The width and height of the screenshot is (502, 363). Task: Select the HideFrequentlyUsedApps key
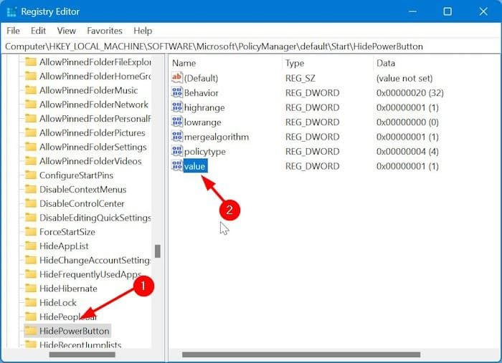90,274
